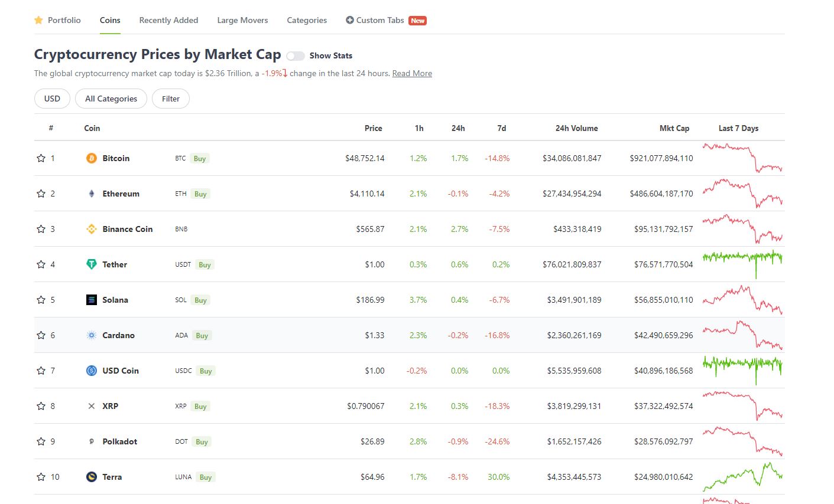Click Buy next to USDC
Viewport: 834px width, 504px height.
point(206,371)
